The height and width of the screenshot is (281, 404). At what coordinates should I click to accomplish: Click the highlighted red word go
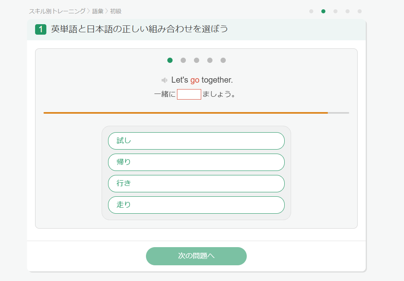pyautogui.click(x=195, y=80)
